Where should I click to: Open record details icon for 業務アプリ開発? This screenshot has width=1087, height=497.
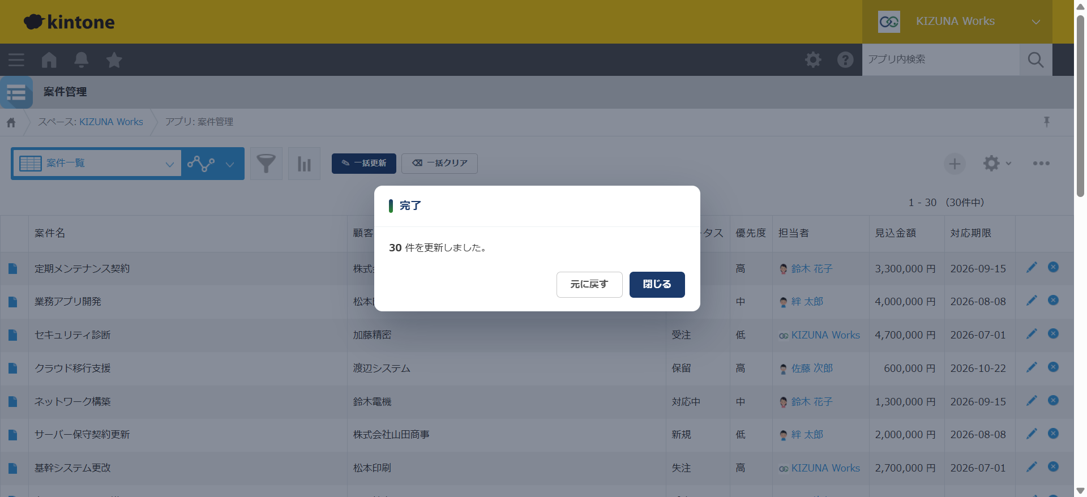tap(12, 302)
